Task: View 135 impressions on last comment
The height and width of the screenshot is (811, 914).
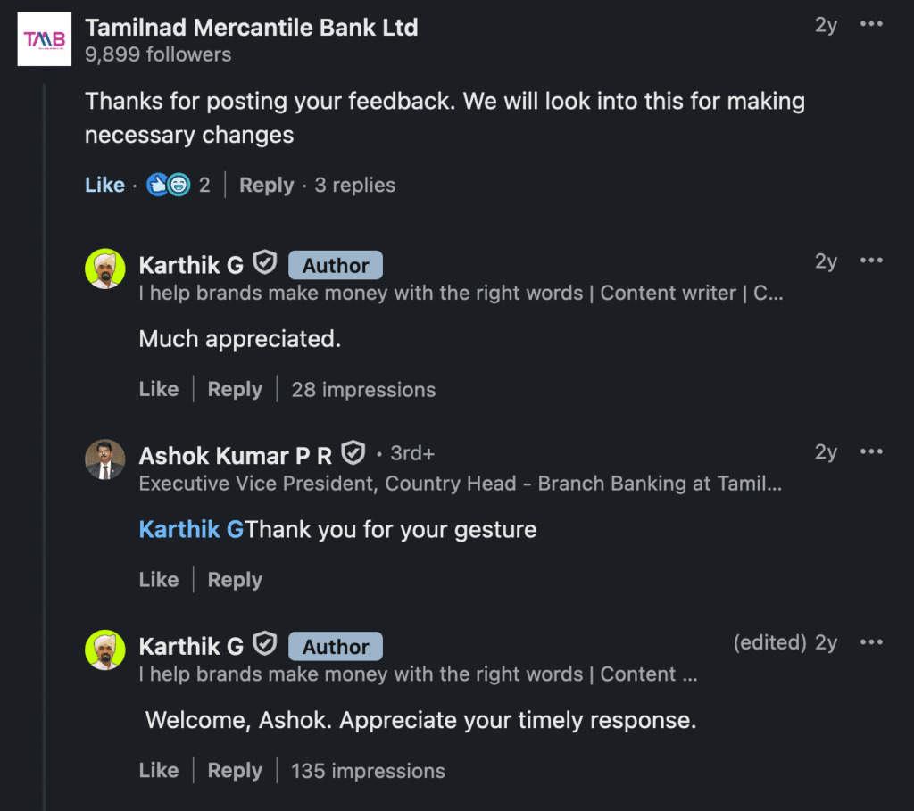Action: click(368, 771)
